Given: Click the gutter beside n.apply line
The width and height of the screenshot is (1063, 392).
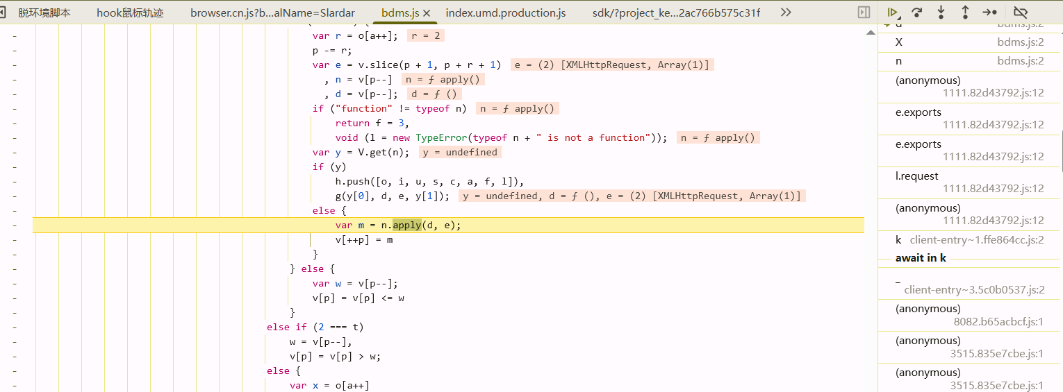Looking at the screenshot, I should click(x=15, y=225).
